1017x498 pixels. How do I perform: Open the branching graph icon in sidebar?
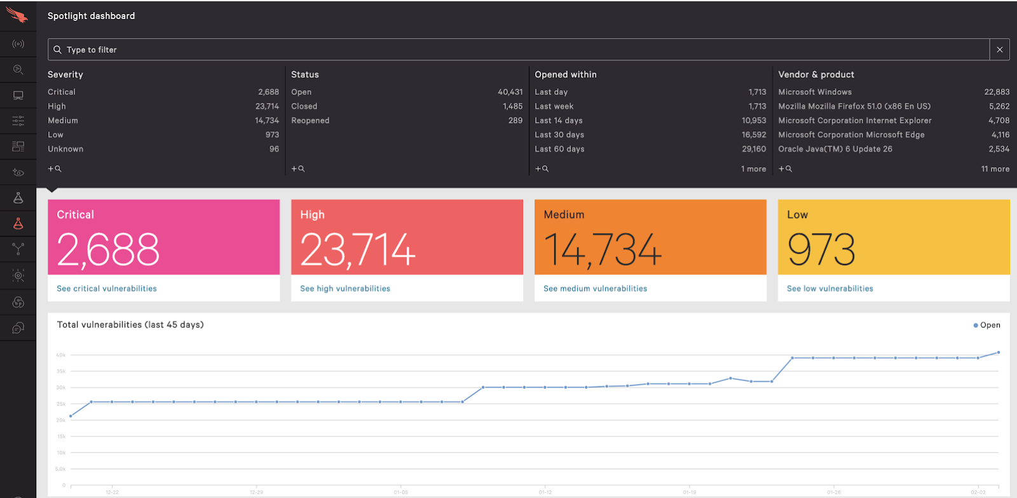18,249
